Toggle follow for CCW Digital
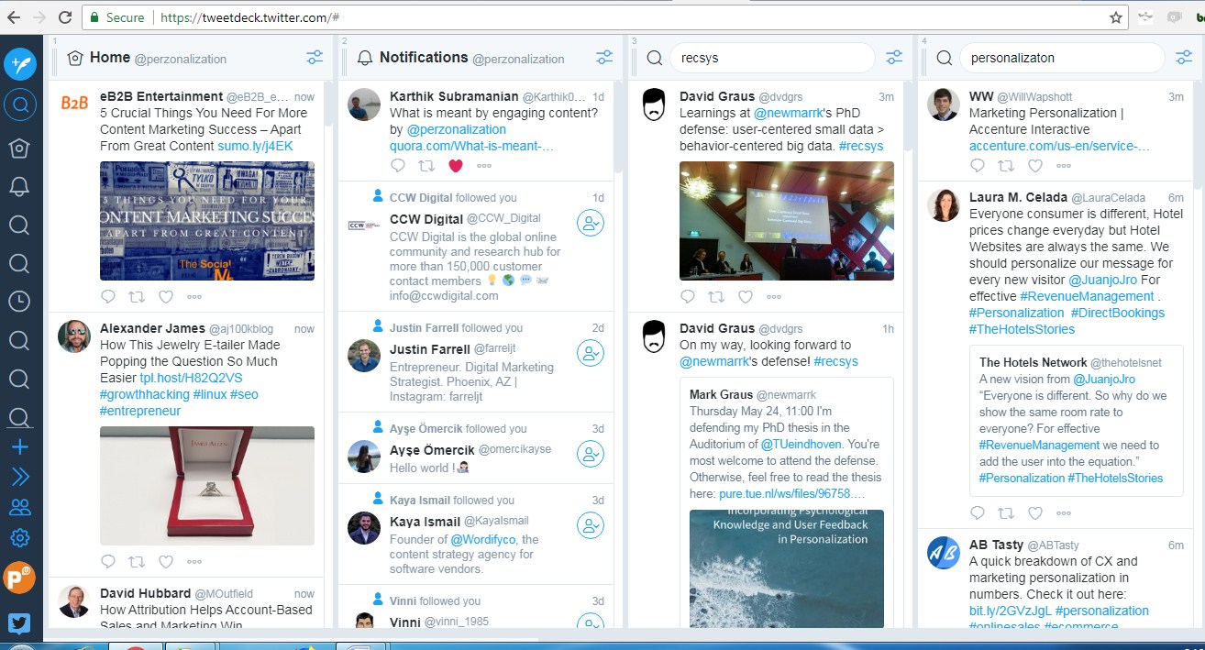Viewport: 1205px width, 650px height. pos(591,223)
